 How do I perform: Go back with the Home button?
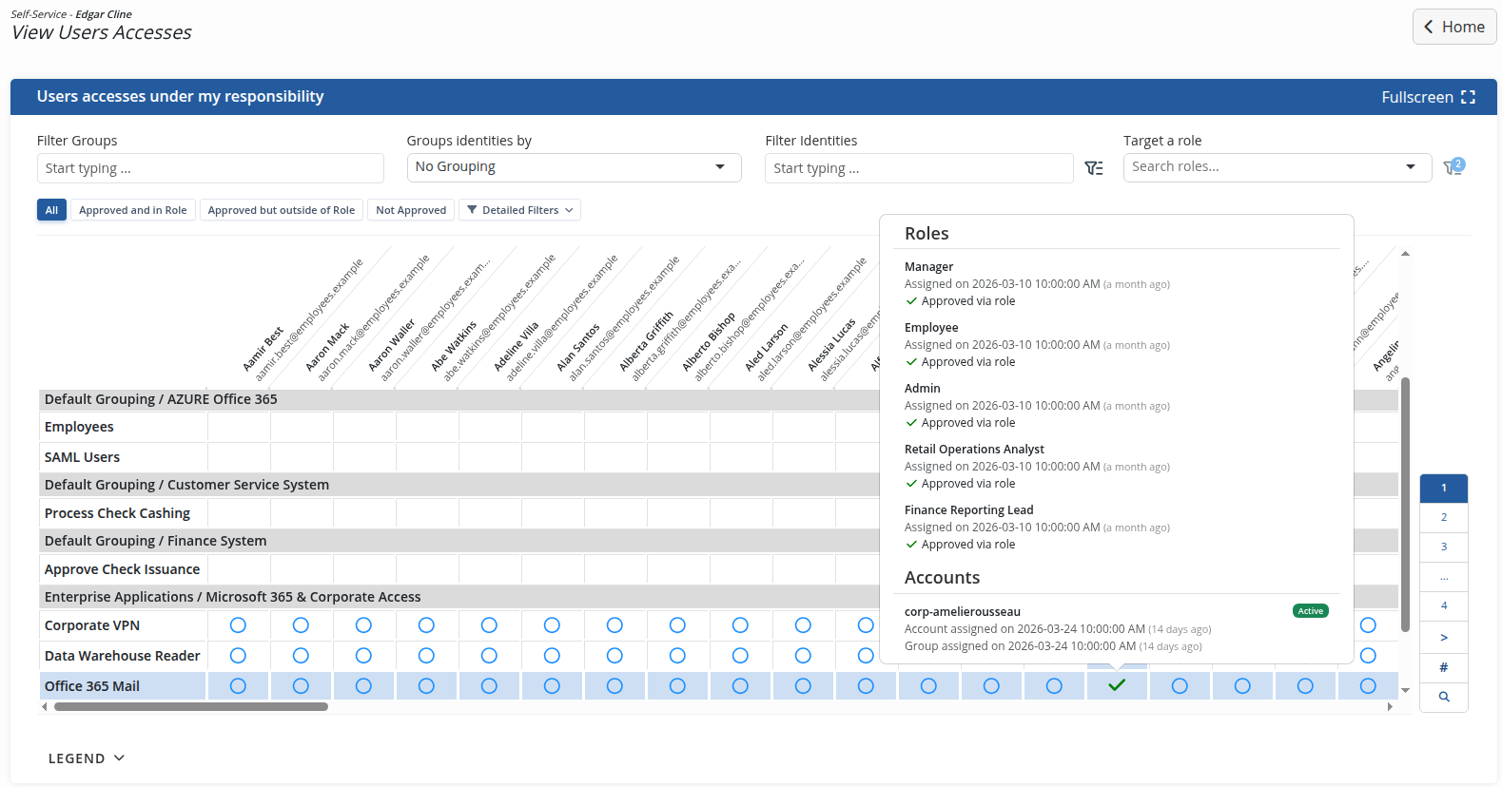1453,27
